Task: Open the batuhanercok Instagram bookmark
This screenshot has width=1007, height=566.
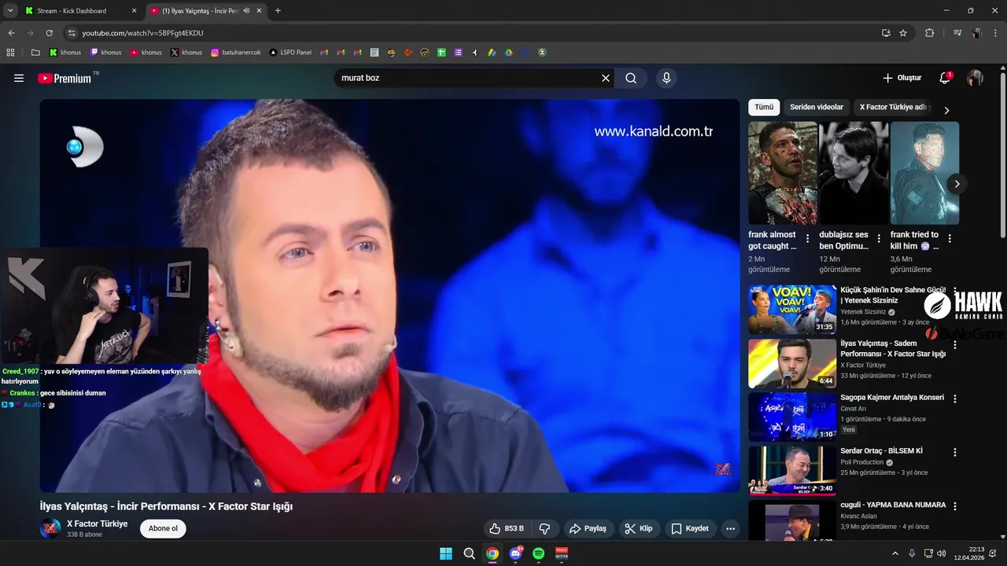Action: coord(234,53)
